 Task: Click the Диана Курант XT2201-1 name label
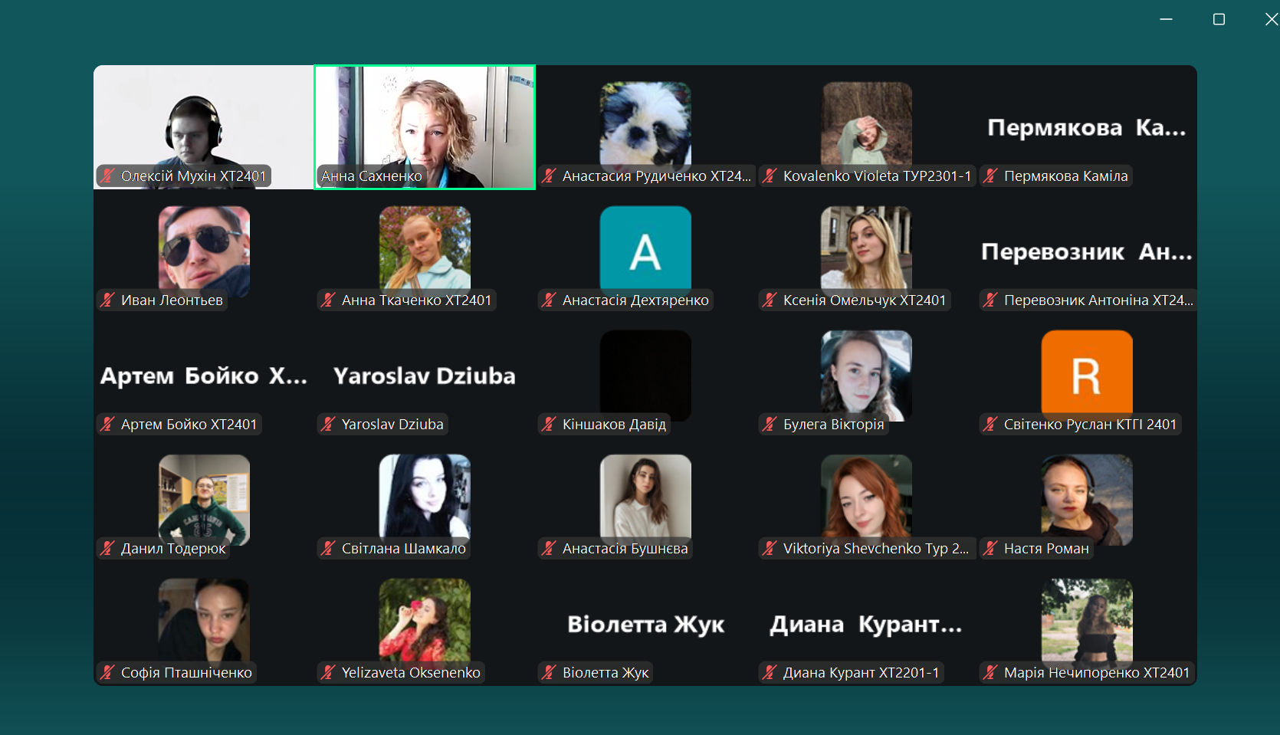(861, 673)
